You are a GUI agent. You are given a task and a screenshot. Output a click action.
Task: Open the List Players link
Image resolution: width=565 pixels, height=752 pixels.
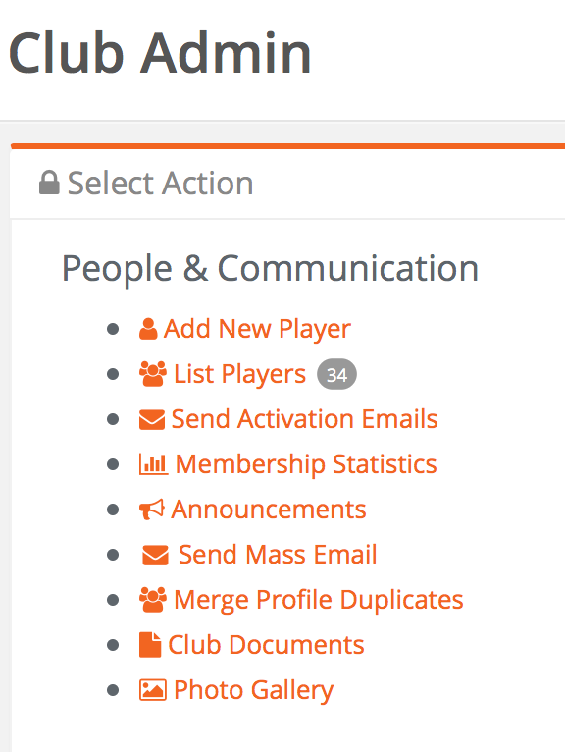coord(239,374)
